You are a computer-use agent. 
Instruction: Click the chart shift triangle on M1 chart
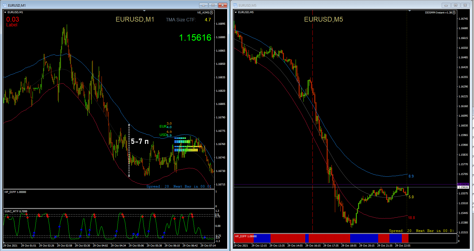pos(144,11)
